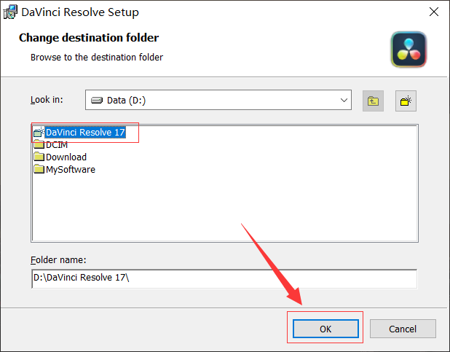The height and width of the screenshot is (352, 450).
Task: Click the installer icon in title bar
Action: [9, 12]
